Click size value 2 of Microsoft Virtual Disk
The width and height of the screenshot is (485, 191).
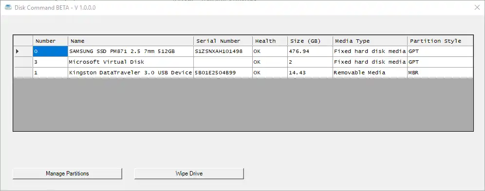pyautogui.click(x=310, y=62)
